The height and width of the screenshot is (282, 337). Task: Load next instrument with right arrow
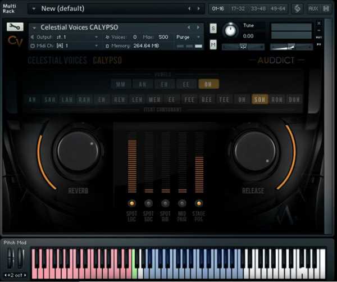click(198, 28)
